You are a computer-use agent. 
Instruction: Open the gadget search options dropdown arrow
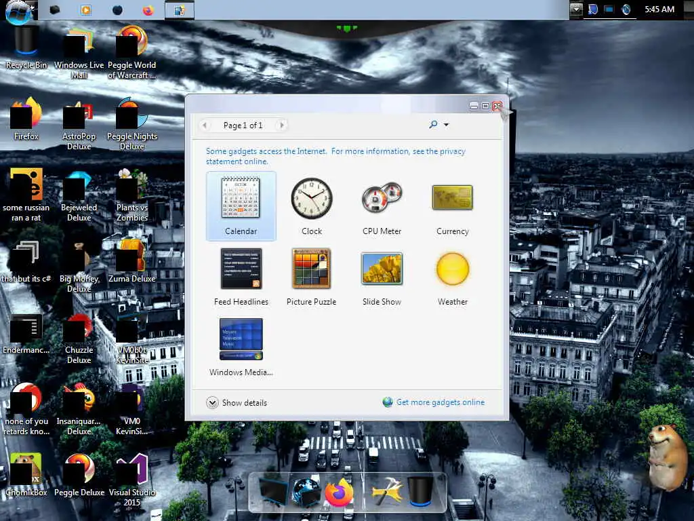coord(446,125)
